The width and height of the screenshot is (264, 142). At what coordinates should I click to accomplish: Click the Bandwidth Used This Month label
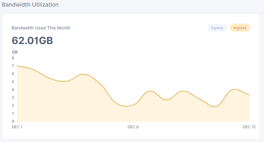point(41,28)
